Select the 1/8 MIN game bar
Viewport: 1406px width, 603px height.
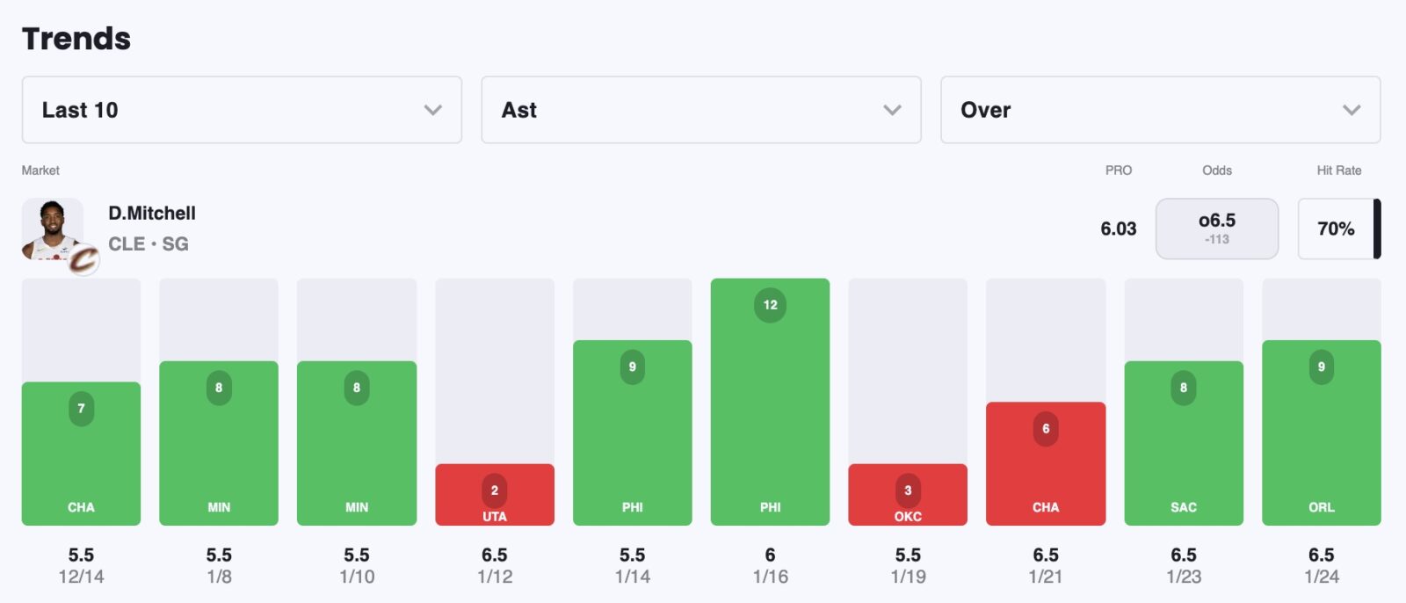pos(219,448)
